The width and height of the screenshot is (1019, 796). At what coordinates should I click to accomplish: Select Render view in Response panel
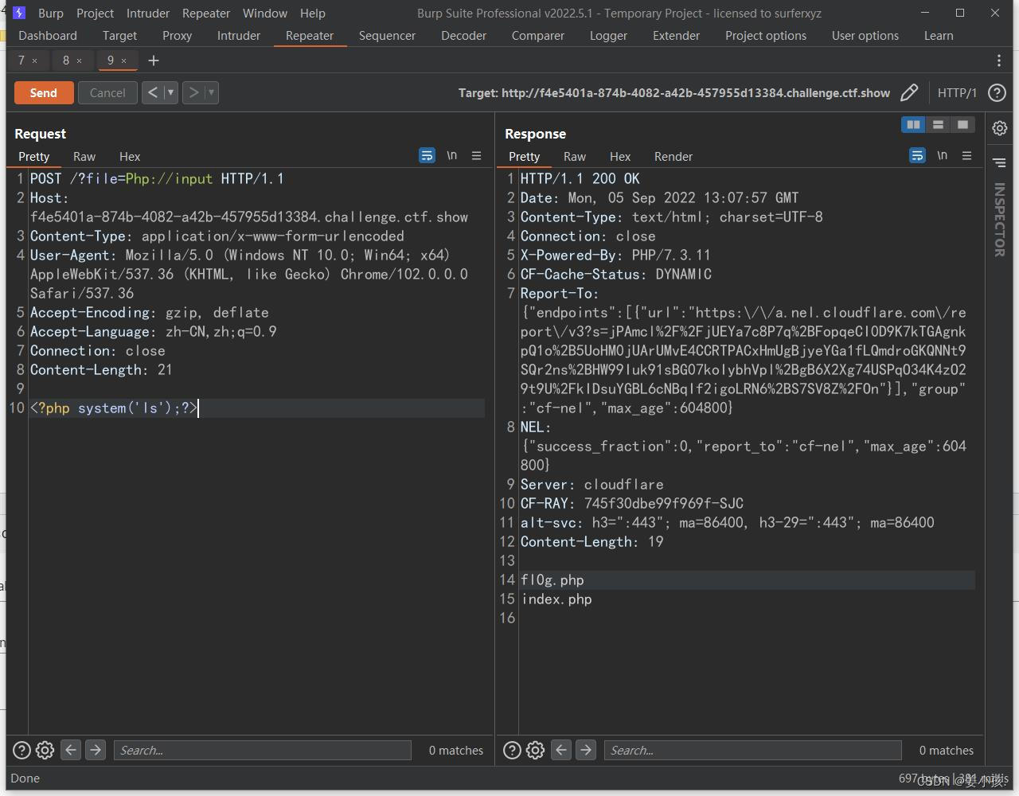click(673, 157)
